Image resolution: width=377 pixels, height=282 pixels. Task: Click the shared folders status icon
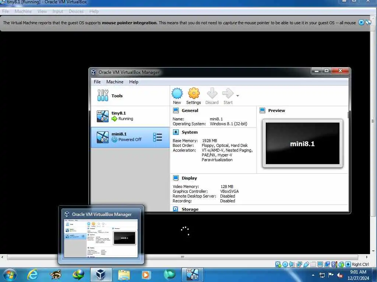coord(313,264)
